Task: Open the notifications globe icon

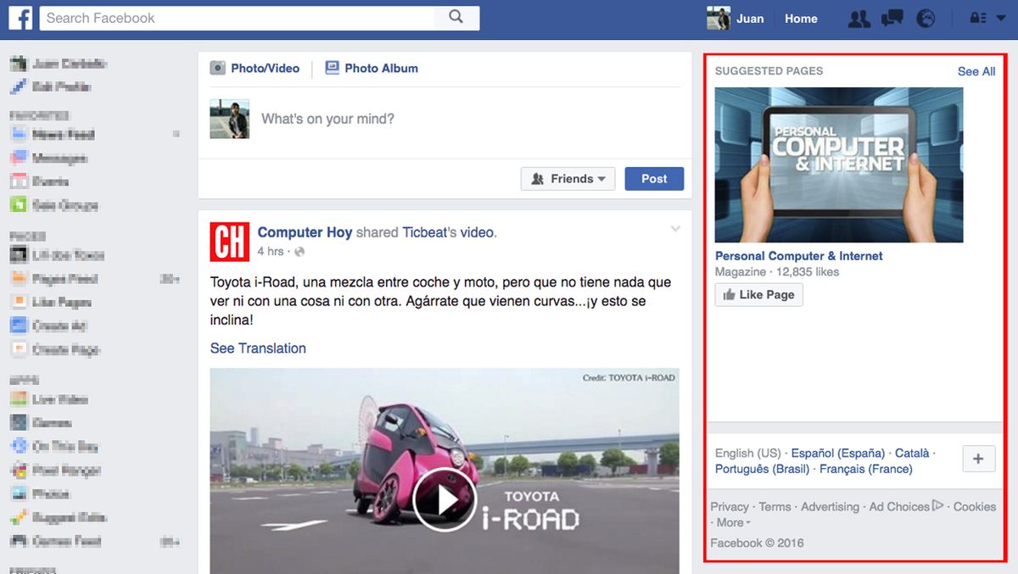Action: click(x=925, y=18)
